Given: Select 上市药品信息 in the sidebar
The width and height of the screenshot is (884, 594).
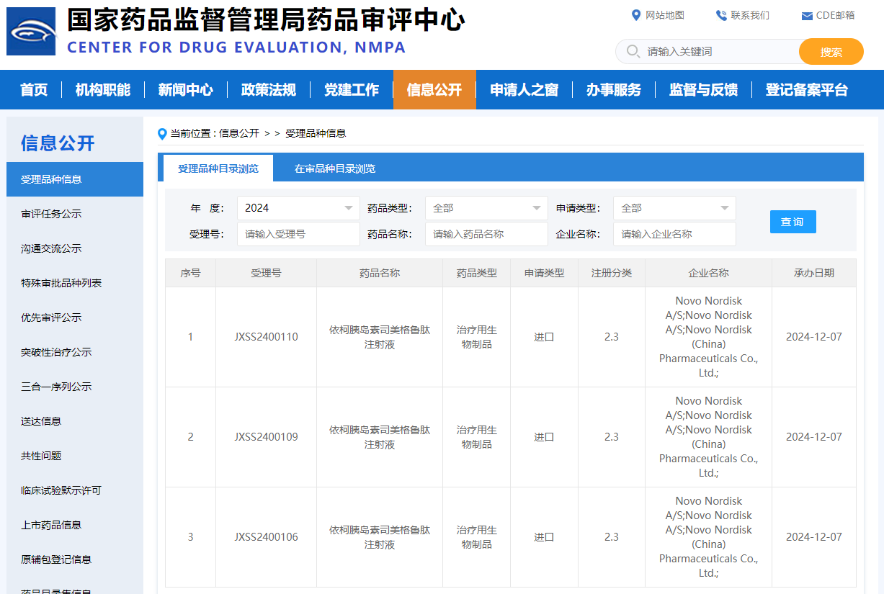Looking at the screenshot, I should [x=75, y=525].
